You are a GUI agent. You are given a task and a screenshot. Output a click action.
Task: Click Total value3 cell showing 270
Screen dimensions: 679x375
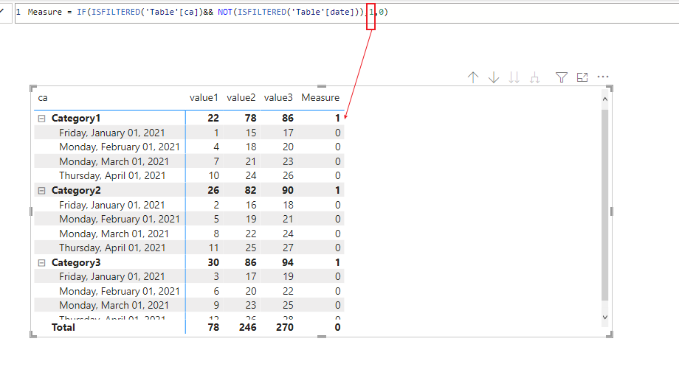coord(285,327)
